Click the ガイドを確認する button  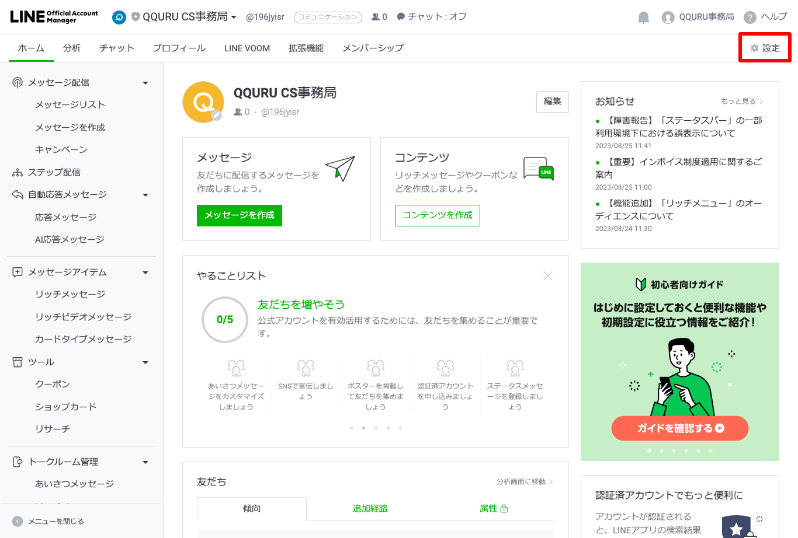point(679,428)
